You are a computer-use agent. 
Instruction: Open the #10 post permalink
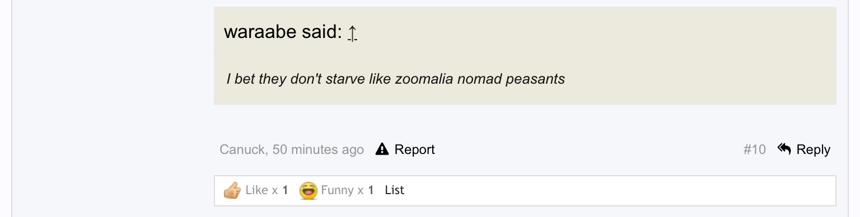754,150
